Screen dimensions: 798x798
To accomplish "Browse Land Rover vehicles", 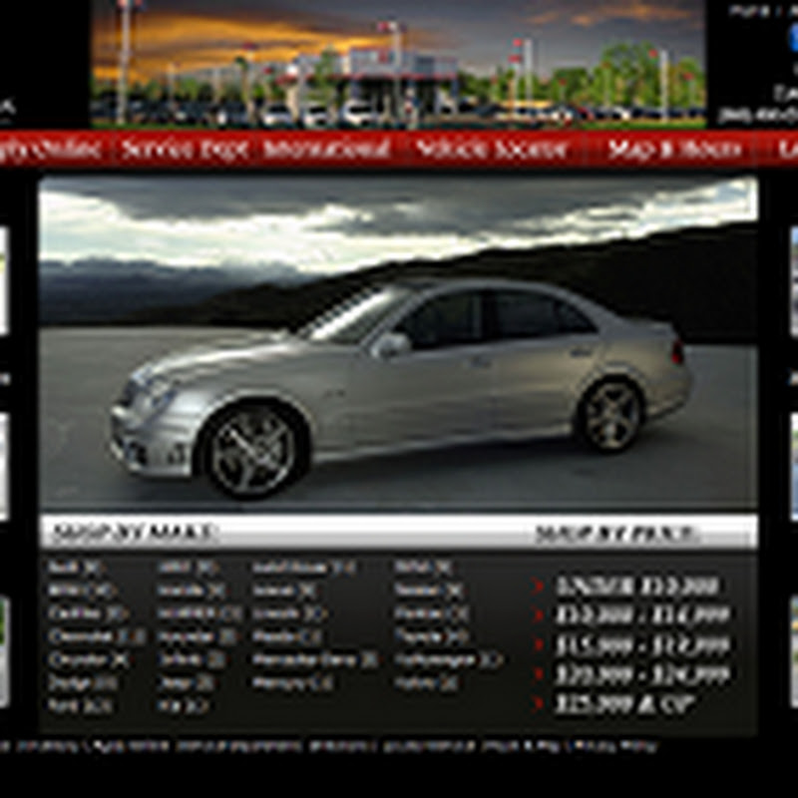I will click(304, 568).
